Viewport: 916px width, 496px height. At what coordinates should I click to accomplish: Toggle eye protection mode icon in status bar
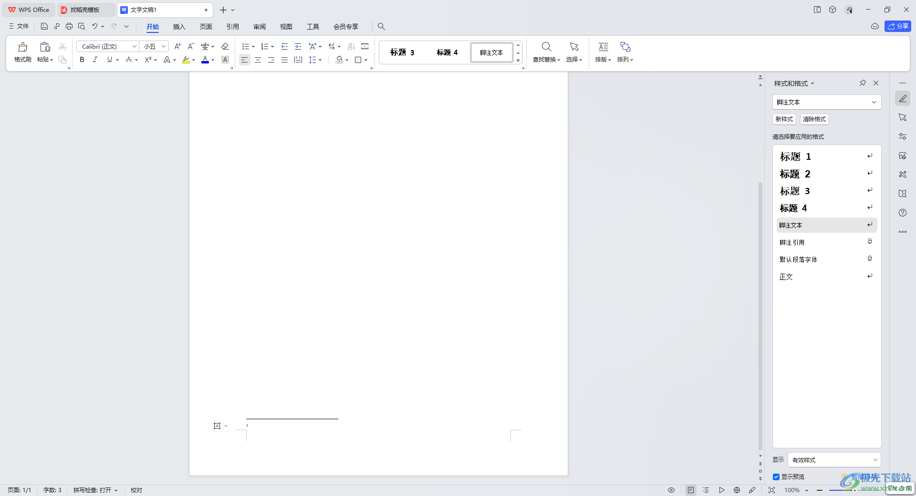point(671,490)
